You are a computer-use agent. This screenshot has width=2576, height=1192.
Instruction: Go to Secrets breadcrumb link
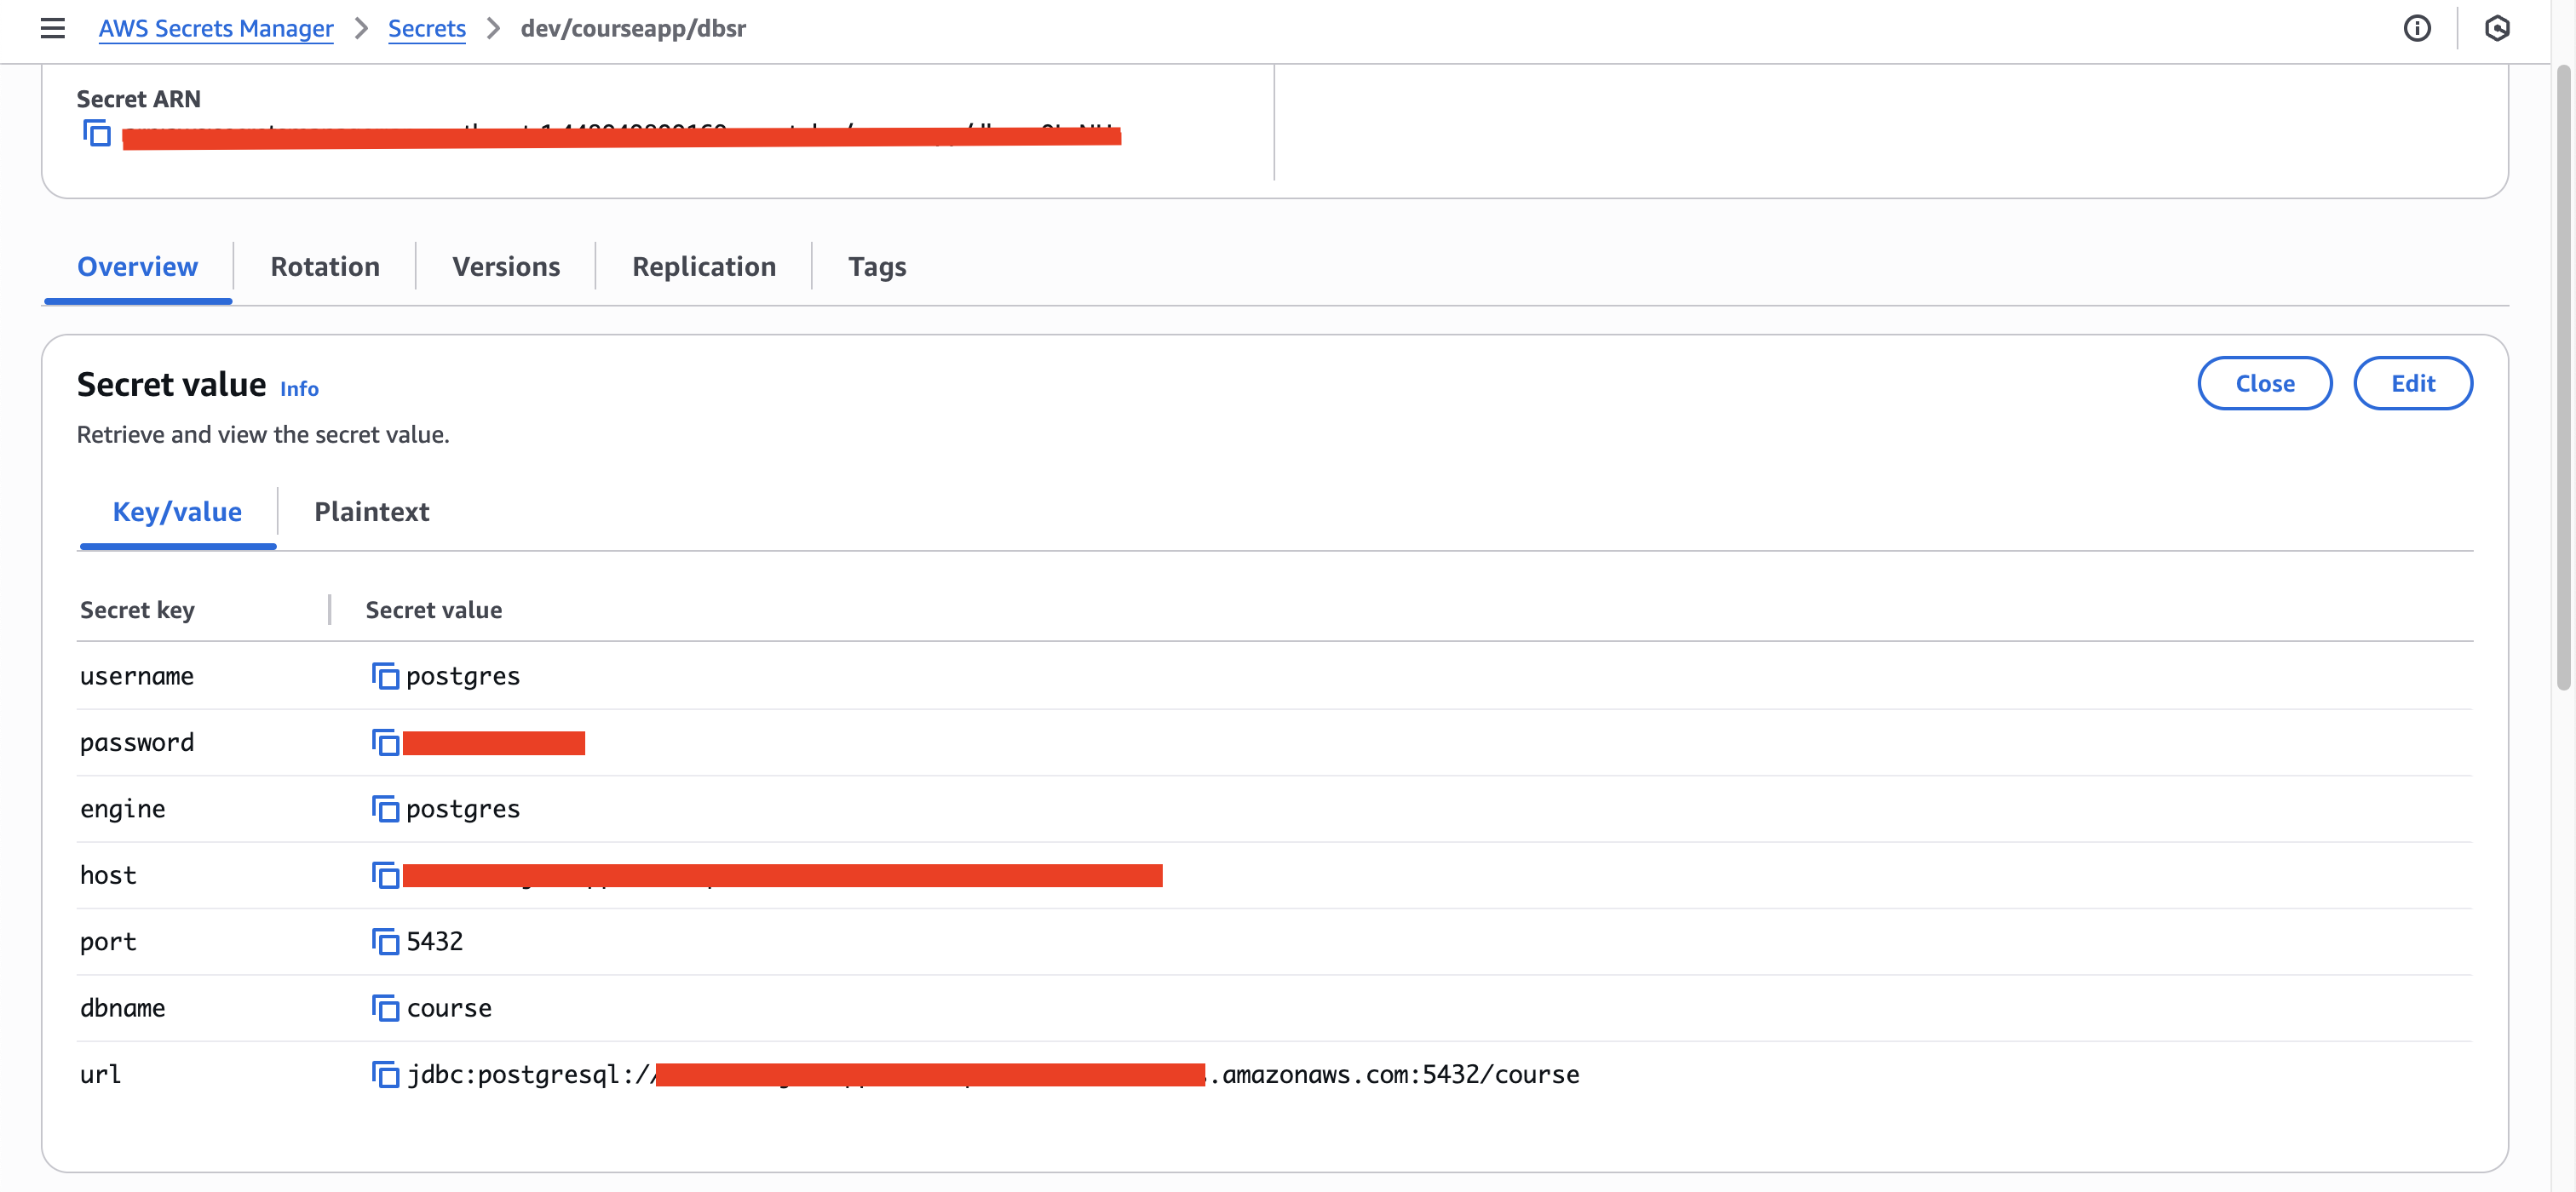[427, 28]
